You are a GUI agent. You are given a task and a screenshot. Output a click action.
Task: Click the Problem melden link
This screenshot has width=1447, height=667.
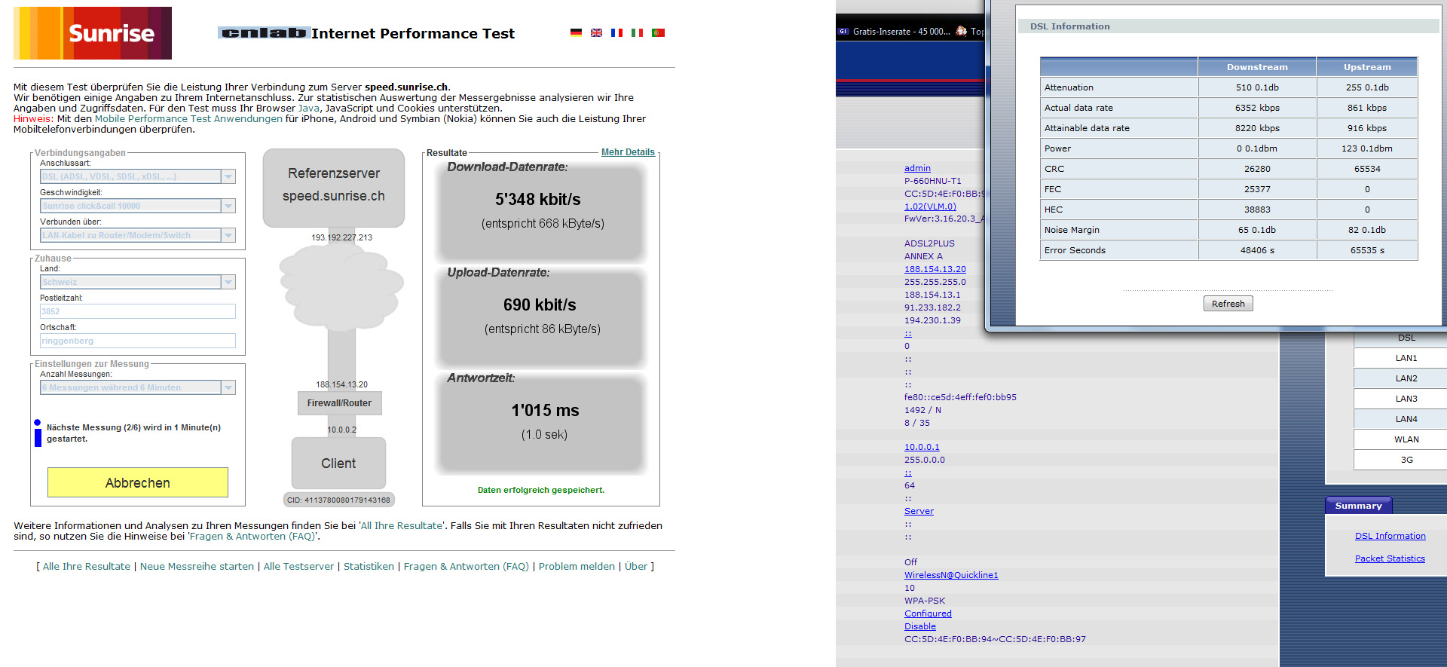[577, 567]
